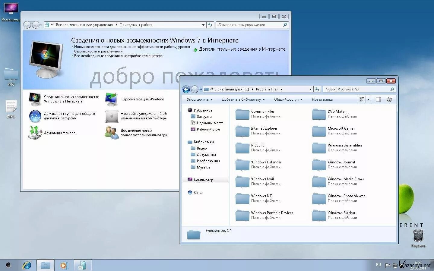Expand the Добавить в библиотеку dropdown
Screen dimensions: 434x271
coord(243,99)
